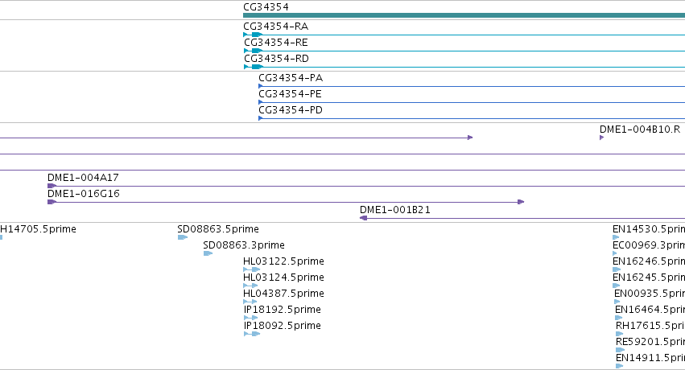Viewport: 685px width, 370px height.
Task: Click the SD08863.3prime EST glyph
Action: [x=208, y=254]
